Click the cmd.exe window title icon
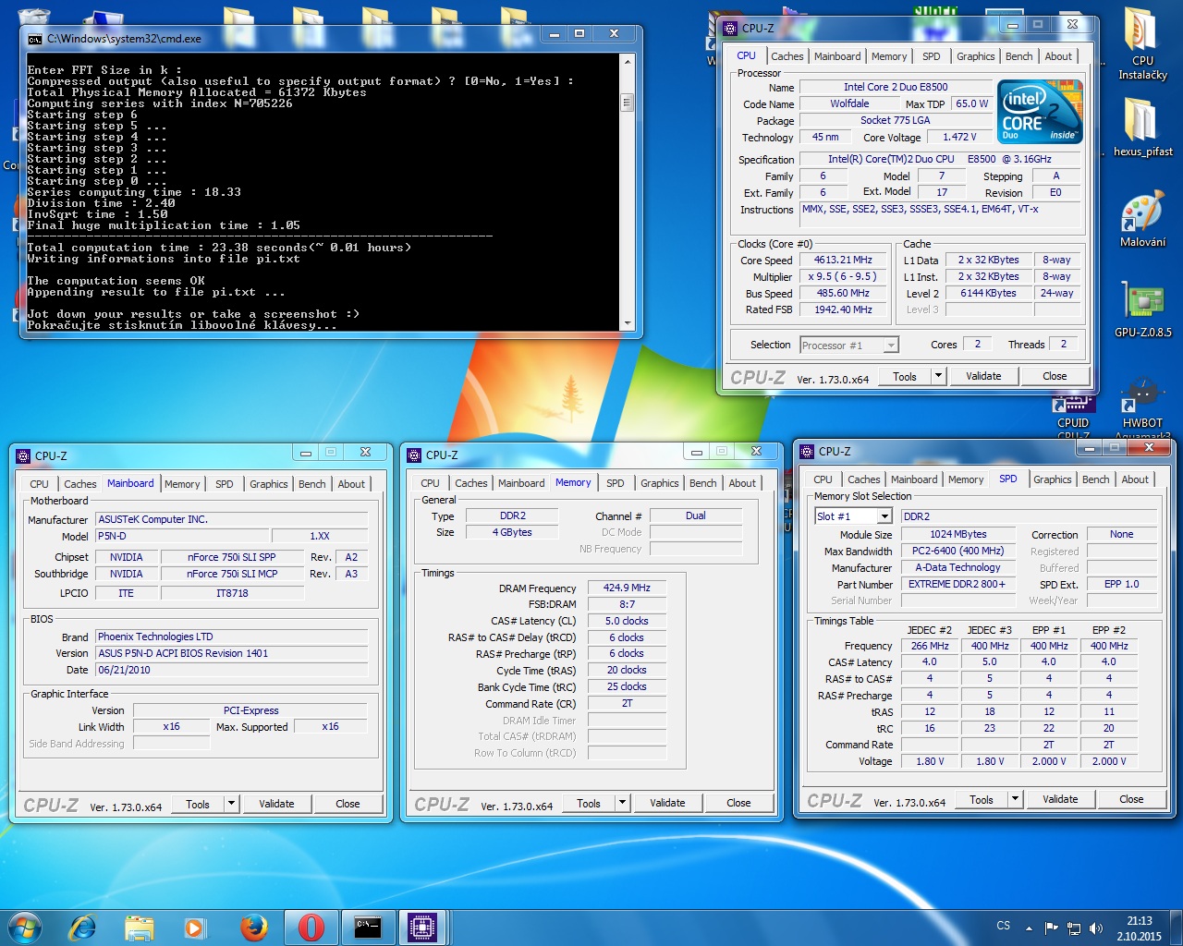 (35, 39)
